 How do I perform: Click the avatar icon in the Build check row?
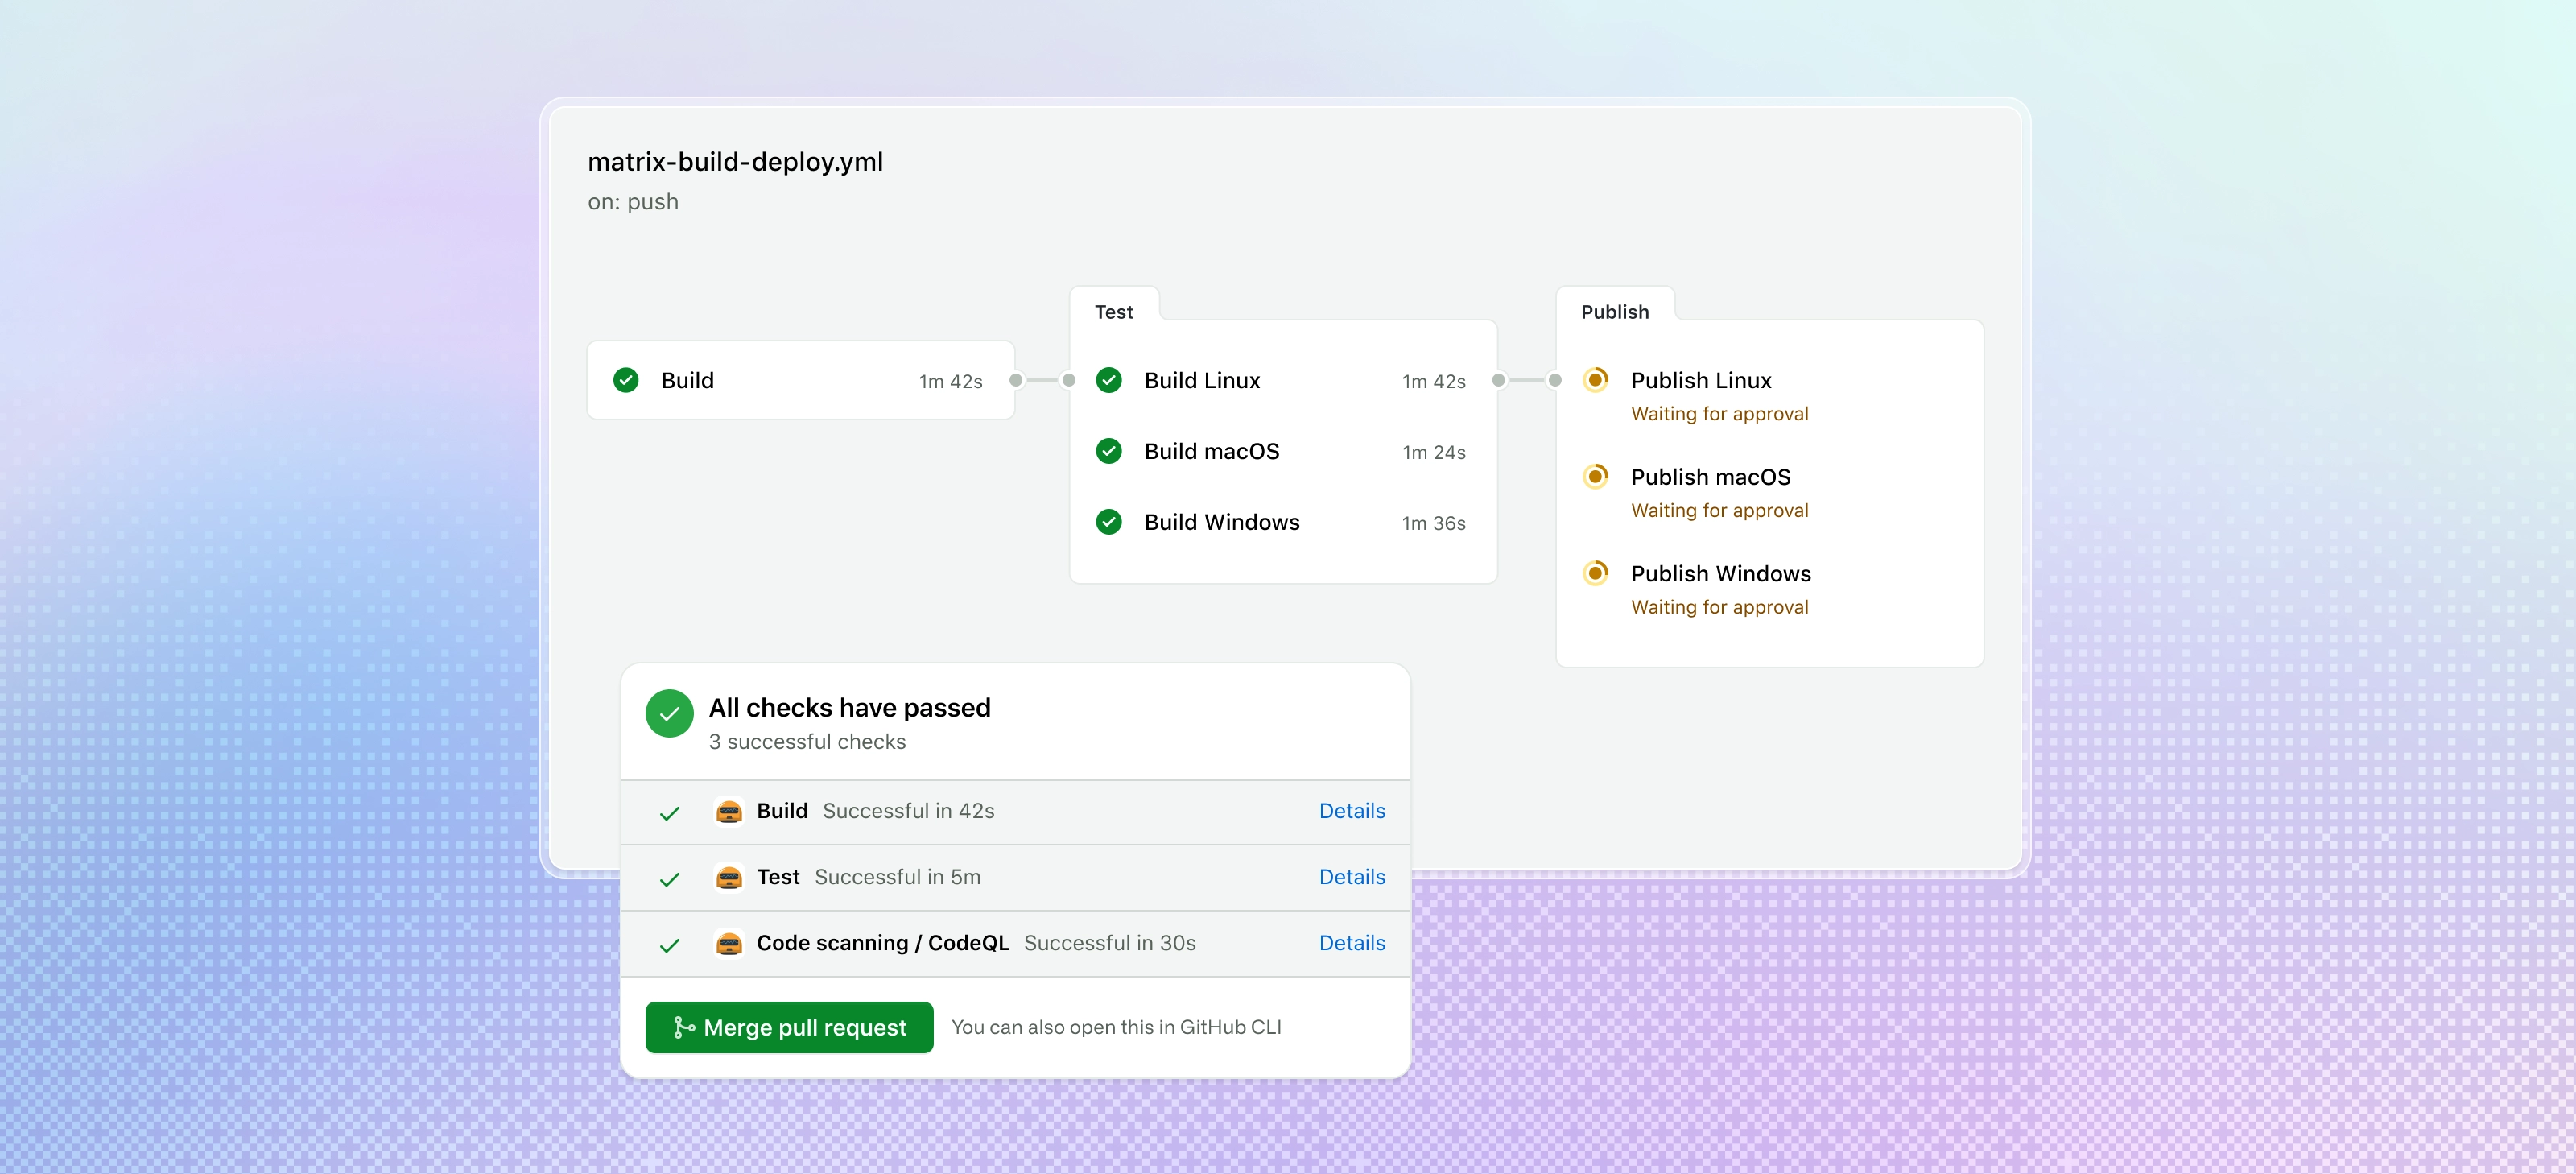729,811
